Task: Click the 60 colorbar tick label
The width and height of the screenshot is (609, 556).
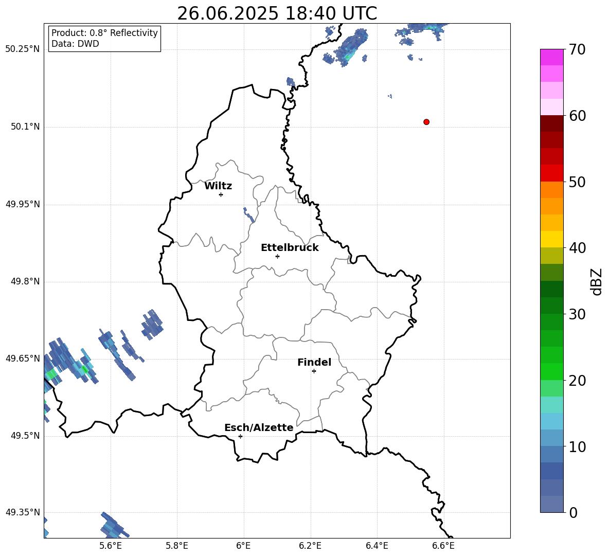Action: coord(577,116)
